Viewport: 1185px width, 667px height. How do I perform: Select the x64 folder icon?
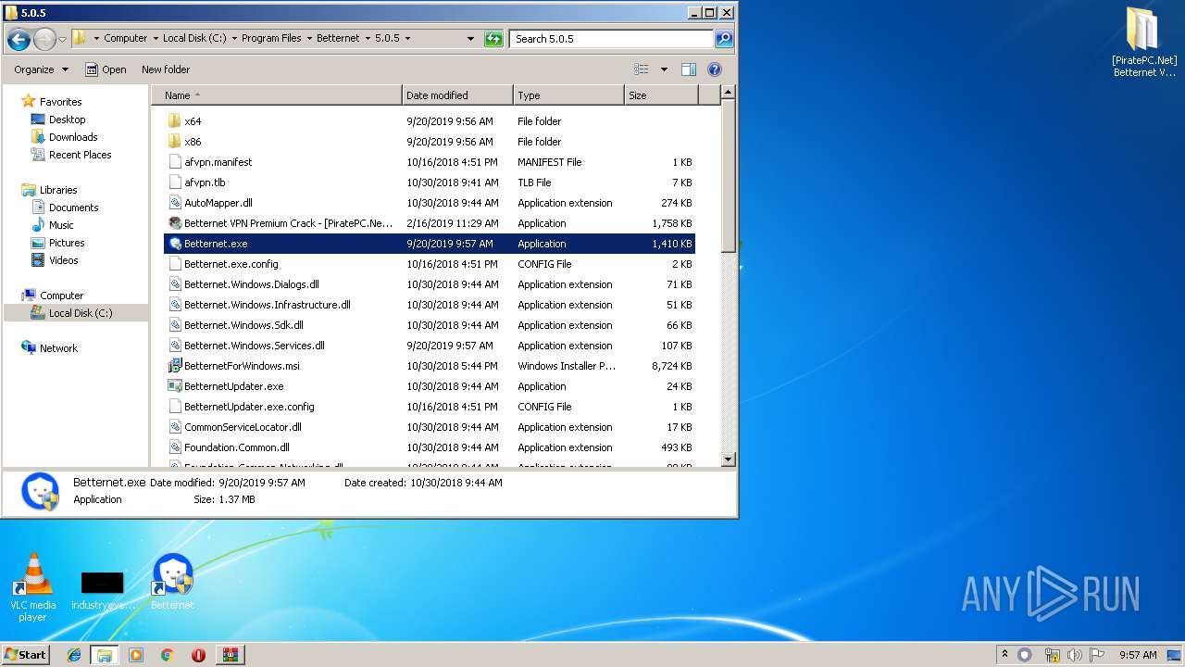[175, 121]
